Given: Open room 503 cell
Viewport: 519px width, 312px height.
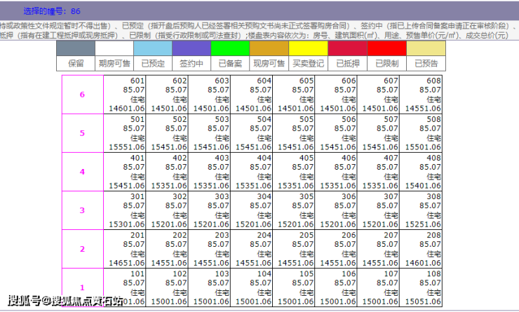Looking at the screenshot, I should [x=209, y=133].
